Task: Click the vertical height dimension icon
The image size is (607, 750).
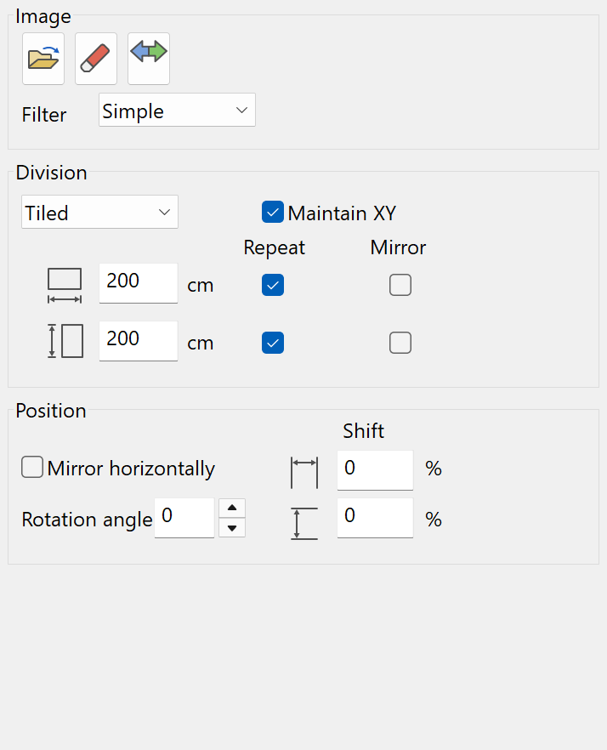Action: [65, 340]
